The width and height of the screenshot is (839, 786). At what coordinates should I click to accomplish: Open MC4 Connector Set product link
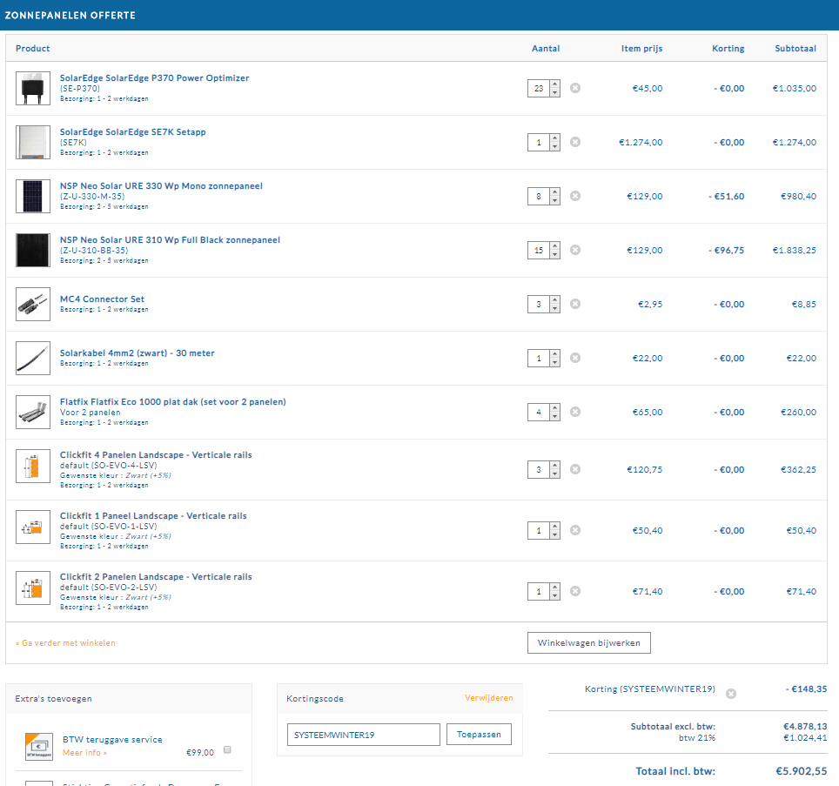tap(102, 299)
